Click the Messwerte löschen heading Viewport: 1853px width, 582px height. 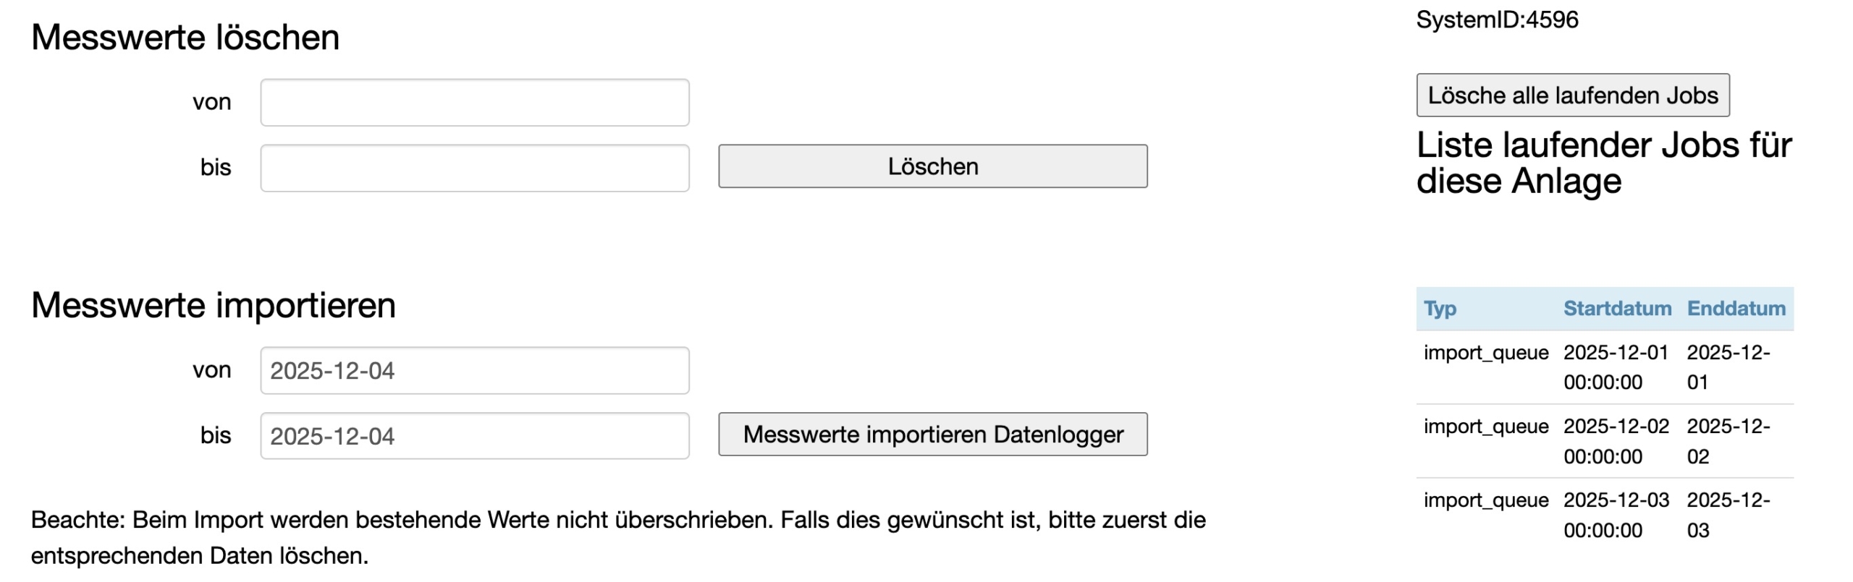185,38
